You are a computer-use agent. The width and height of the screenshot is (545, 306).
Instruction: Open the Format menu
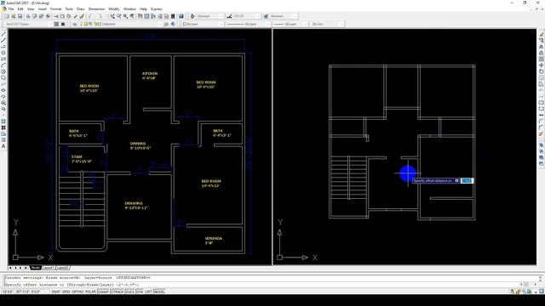coord(55,8)
